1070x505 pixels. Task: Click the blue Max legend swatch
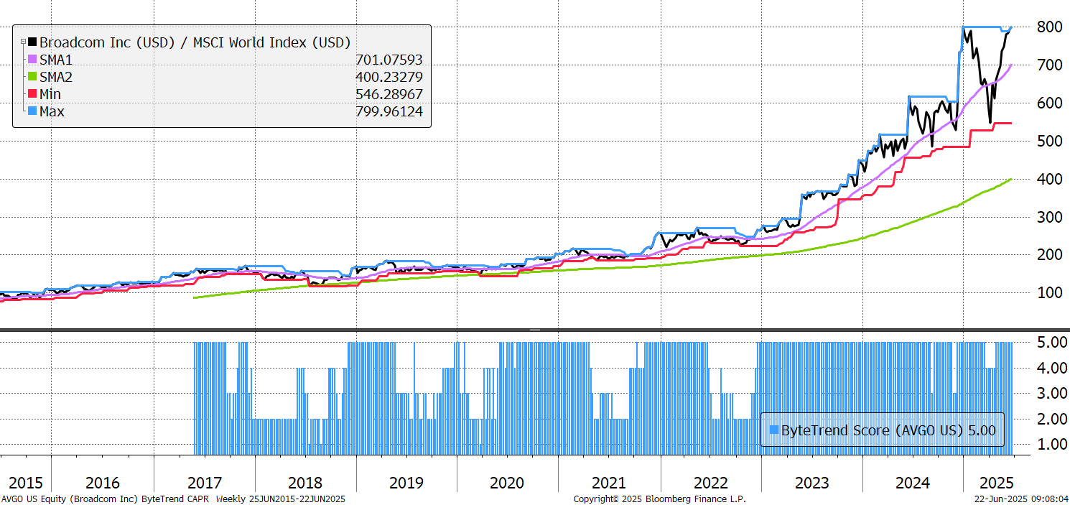tap(32, 111)
